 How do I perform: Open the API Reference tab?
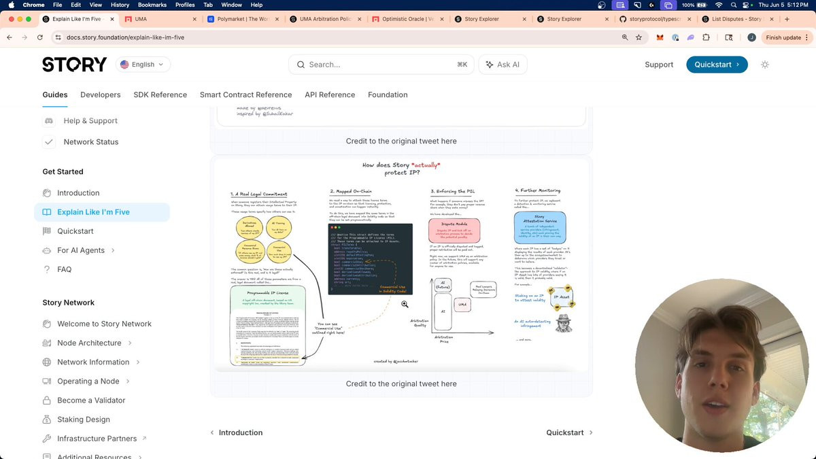tap(330, 95)
